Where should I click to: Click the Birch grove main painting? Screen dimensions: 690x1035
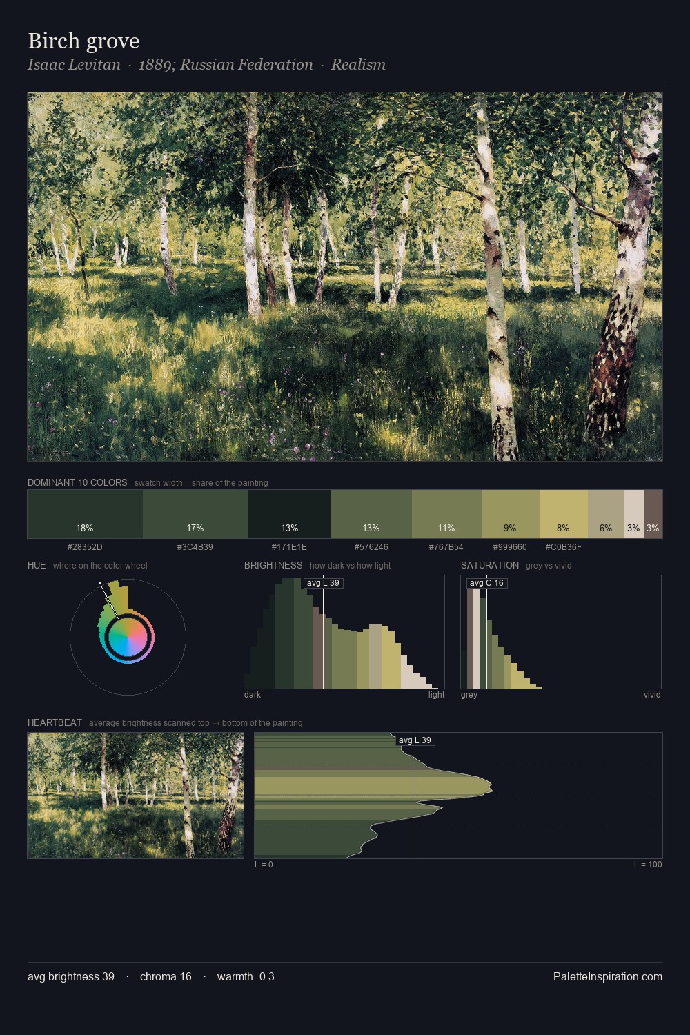pos(345,277)
